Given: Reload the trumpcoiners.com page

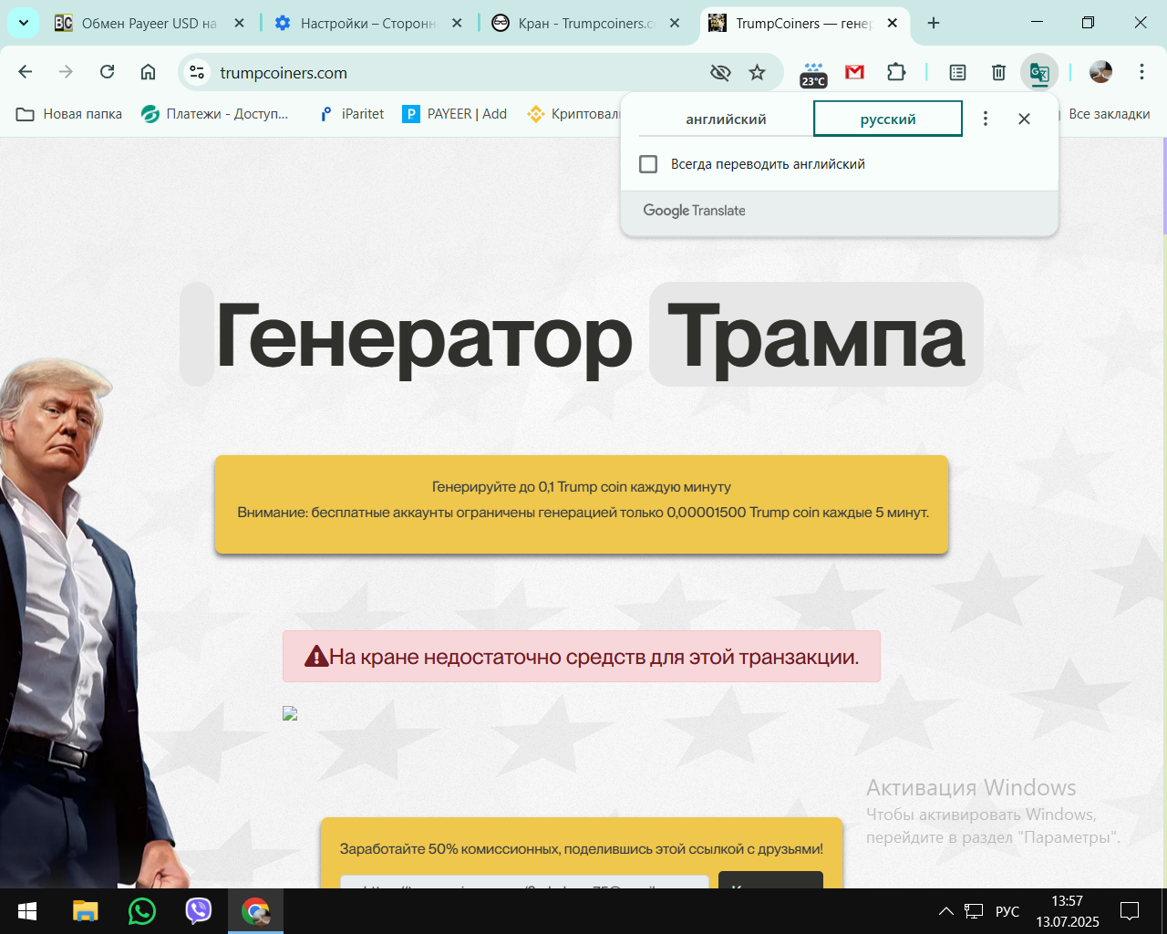Looking at the screenshot, I should tap(107, 72).
